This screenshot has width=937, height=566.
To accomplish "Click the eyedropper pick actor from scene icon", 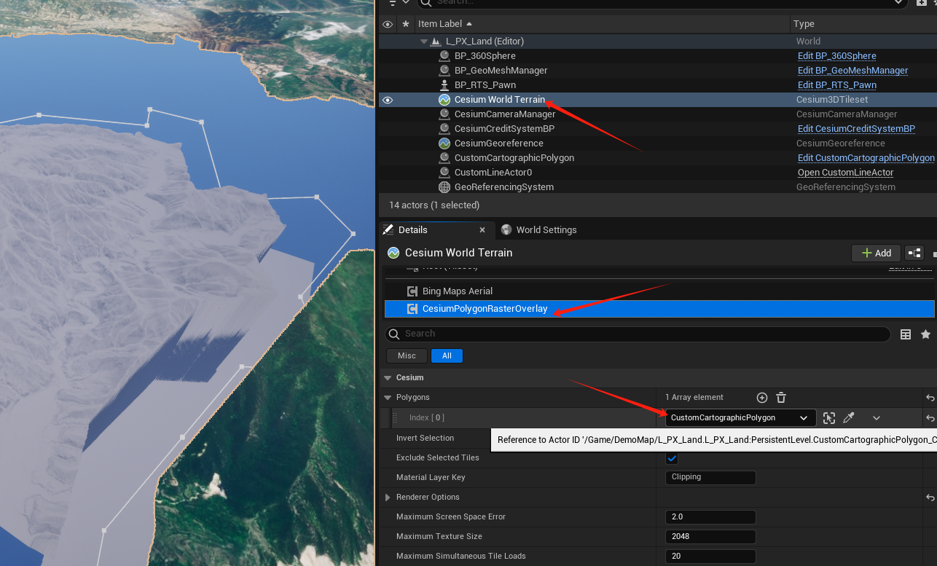I will click(x=849, y=418).
